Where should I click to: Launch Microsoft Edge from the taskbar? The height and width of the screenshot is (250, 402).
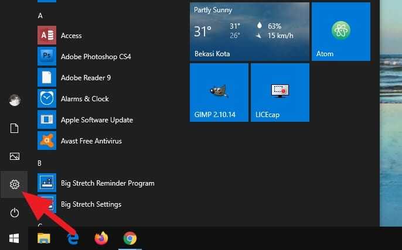[x=73, y=238]
